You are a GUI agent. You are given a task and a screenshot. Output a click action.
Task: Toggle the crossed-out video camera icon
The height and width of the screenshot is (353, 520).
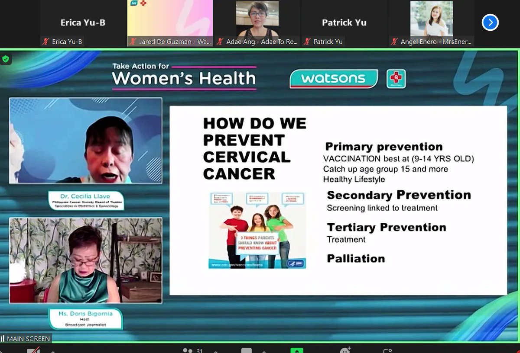(x=33, y=350)
